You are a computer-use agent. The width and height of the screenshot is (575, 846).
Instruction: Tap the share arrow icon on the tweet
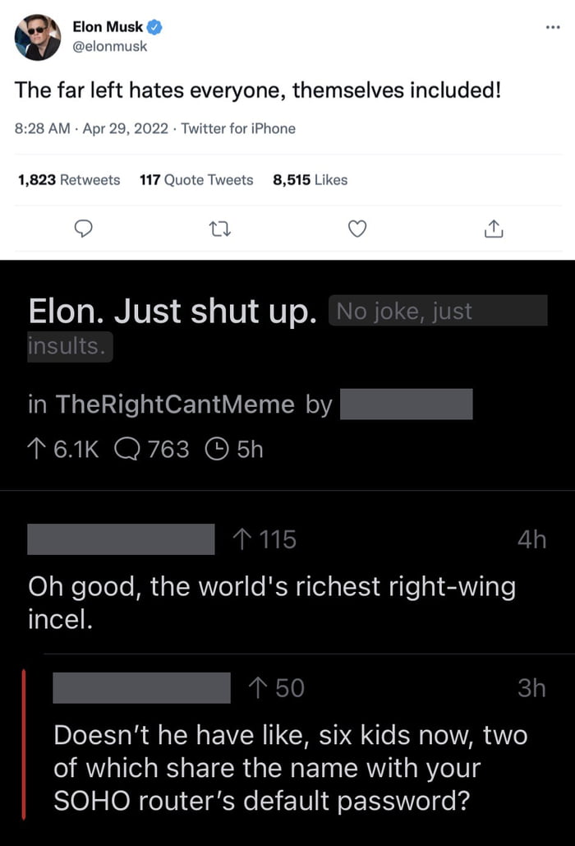(494, 229)
